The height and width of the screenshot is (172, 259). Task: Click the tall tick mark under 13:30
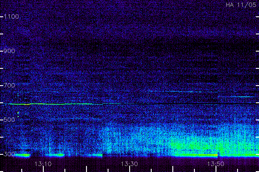pyautogui.click(x=130, y=169)
